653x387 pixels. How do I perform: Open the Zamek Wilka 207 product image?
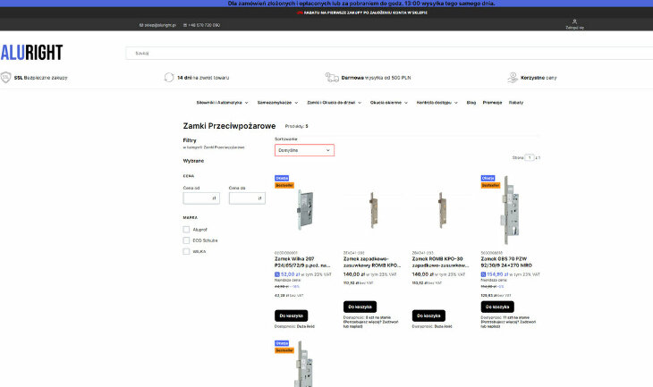tap(305, 210)
